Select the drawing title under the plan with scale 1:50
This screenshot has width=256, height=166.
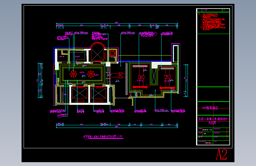tap(105, 136)
